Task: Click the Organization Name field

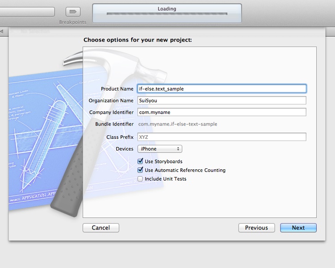Action: click(x=222, y=100)
